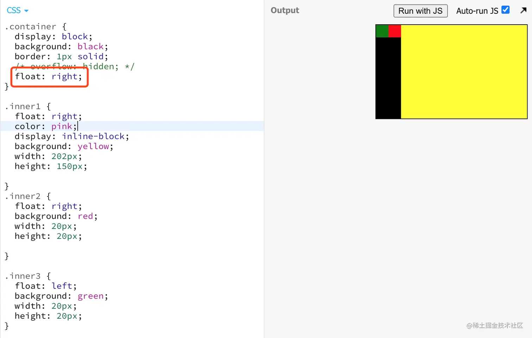Click the 'background: black;' line
This screenshot has width=532, height=338.
pos(61,46)
